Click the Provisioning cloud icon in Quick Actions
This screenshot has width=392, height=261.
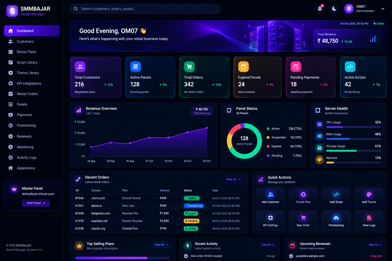coord(336,218)
